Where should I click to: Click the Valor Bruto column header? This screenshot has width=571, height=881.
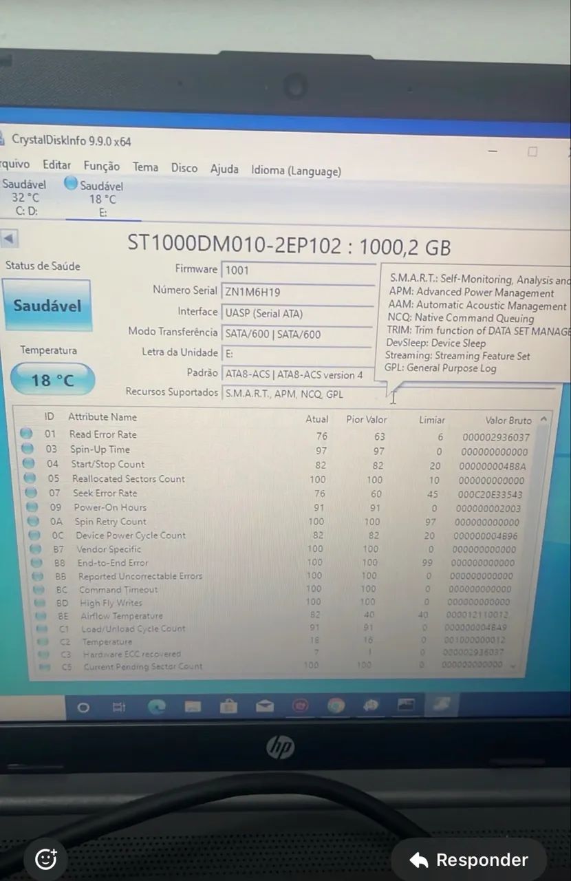click(x=509, y=421)
